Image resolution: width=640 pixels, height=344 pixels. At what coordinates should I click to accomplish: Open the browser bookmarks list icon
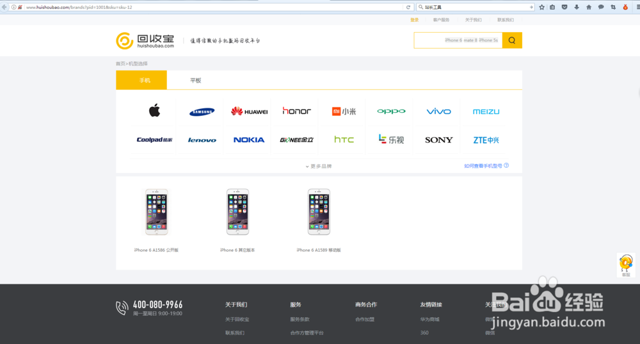[552, 7]
